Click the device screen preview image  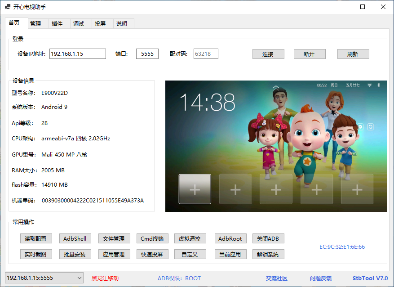coord(276,146)
